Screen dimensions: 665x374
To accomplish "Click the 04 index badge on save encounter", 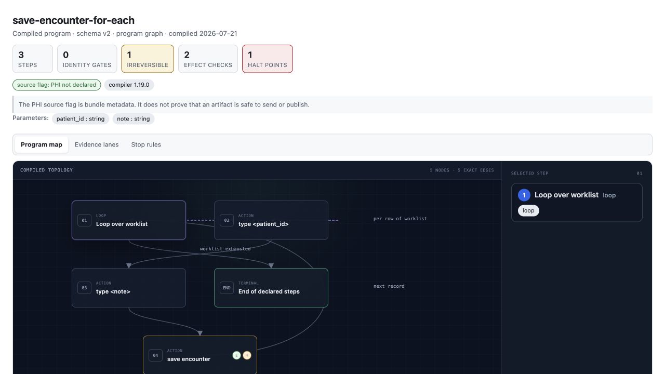I will (x=155, y=355).
